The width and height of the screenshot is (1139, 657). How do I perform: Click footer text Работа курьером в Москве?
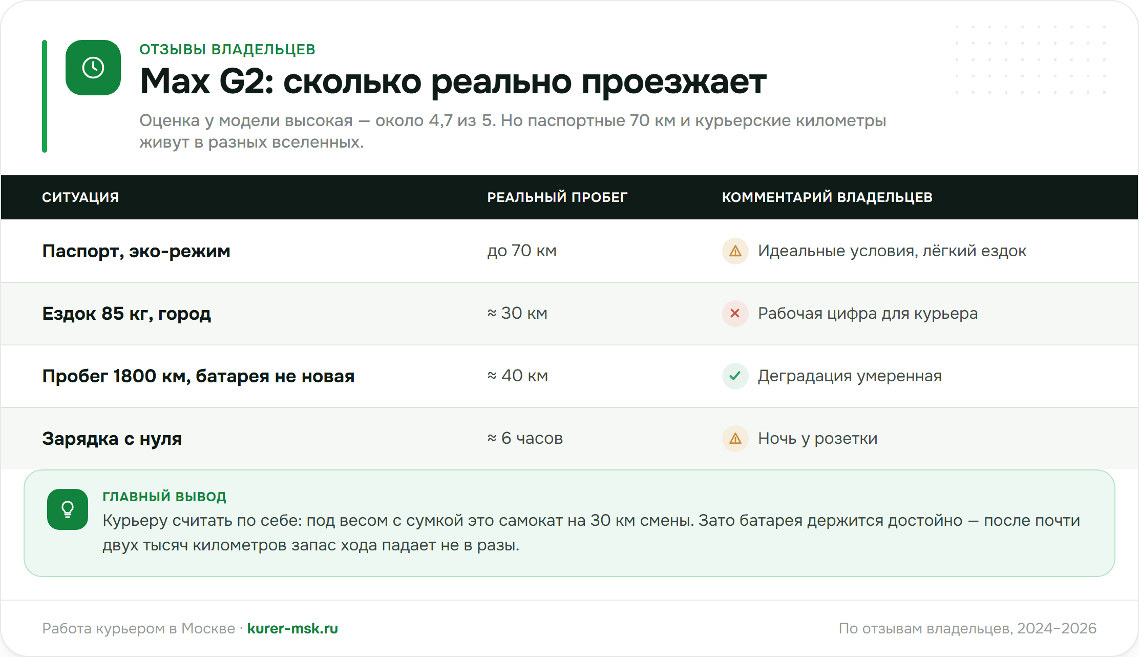(138, 628)
